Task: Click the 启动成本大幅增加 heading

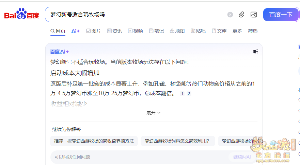Action: coord(75,73)
